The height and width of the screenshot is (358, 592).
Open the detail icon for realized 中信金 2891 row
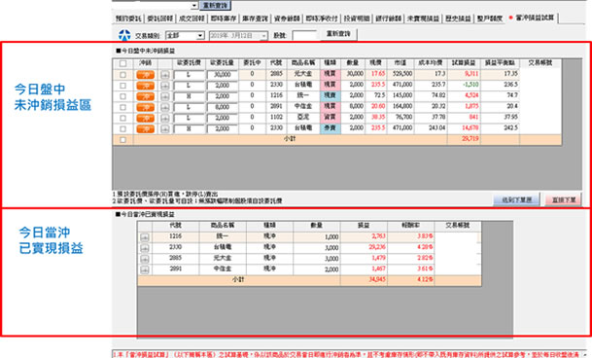(144, 269)
